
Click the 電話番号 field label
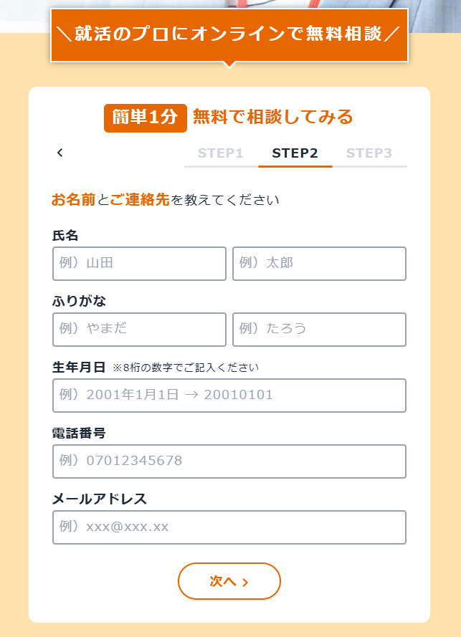point(79,433)
